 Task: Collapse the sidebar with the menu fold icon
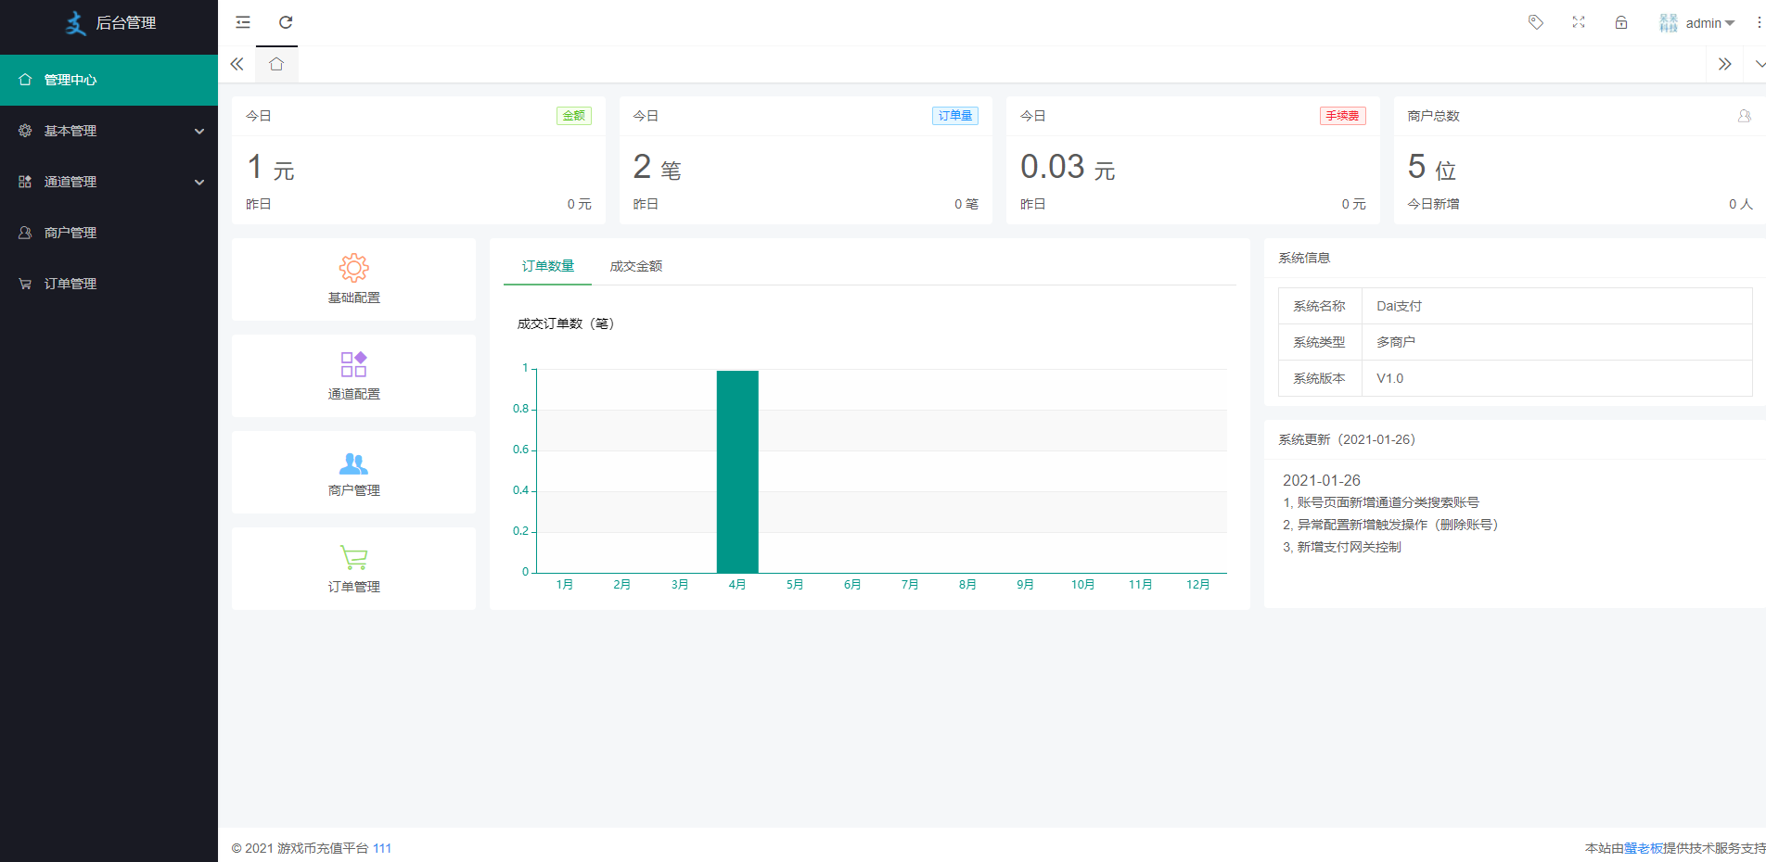coord(243,22)
